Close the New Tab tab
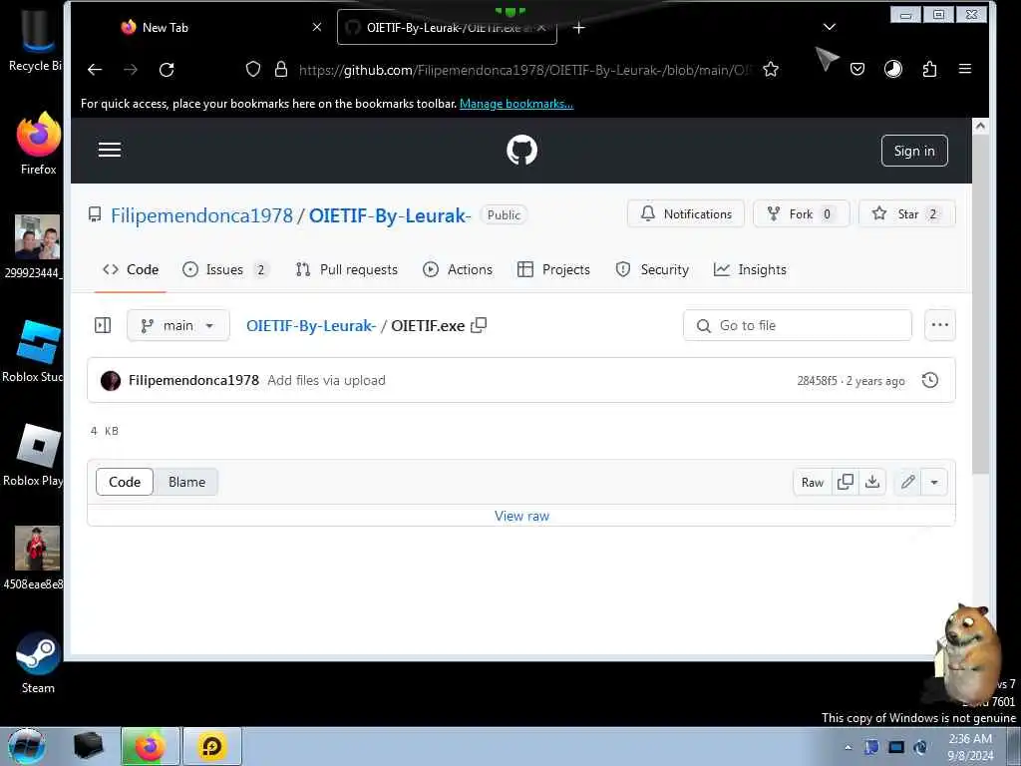This screenshot has width=1021, height=766. coord(317,27)
